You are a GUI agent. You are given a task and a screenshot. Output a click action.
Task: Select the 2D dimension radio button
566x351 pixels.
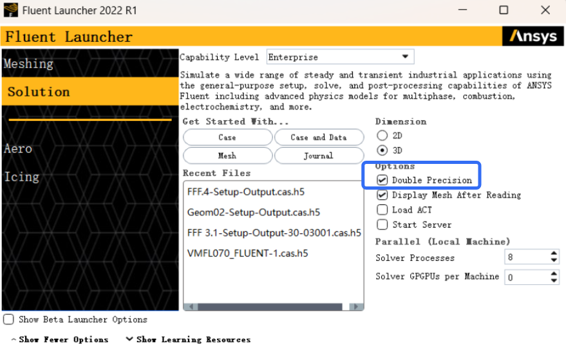382,136
